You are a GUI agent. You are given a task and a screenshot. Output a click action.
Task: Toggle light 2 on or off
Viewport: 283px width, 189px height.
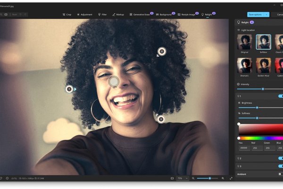pos(281,158)
